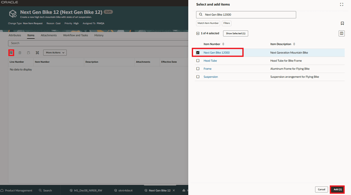Click the expand view icon in toolbar

pyautogui.click(x=38, y=53)
